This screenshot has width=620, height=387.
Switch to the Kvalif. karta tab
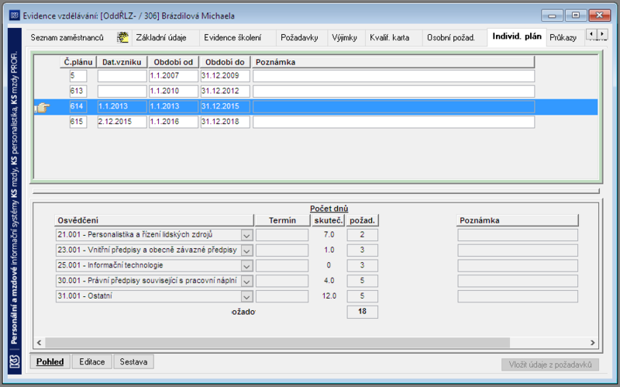click(x=390, y=37)
